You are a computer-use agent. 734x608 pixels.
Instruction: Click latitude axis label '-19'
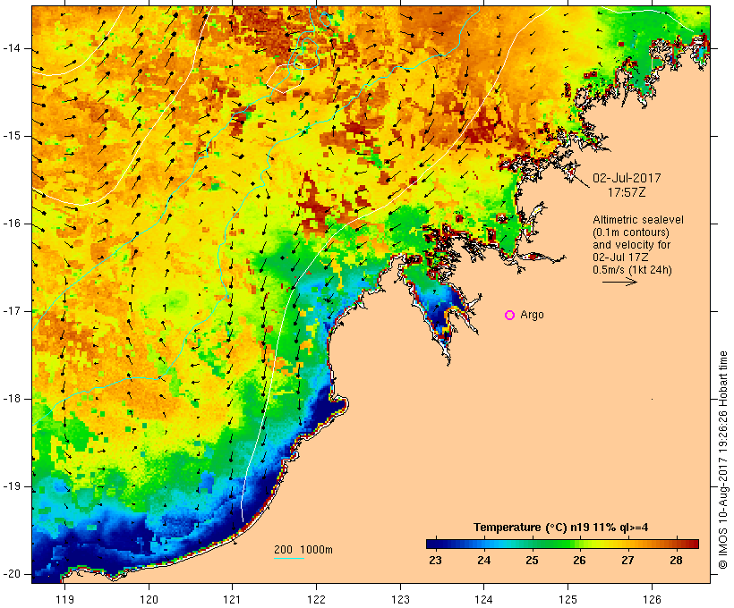12,486
